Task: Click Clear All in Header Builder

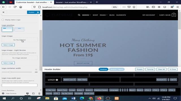Action: pyautogui.click(x=161, y=69)
